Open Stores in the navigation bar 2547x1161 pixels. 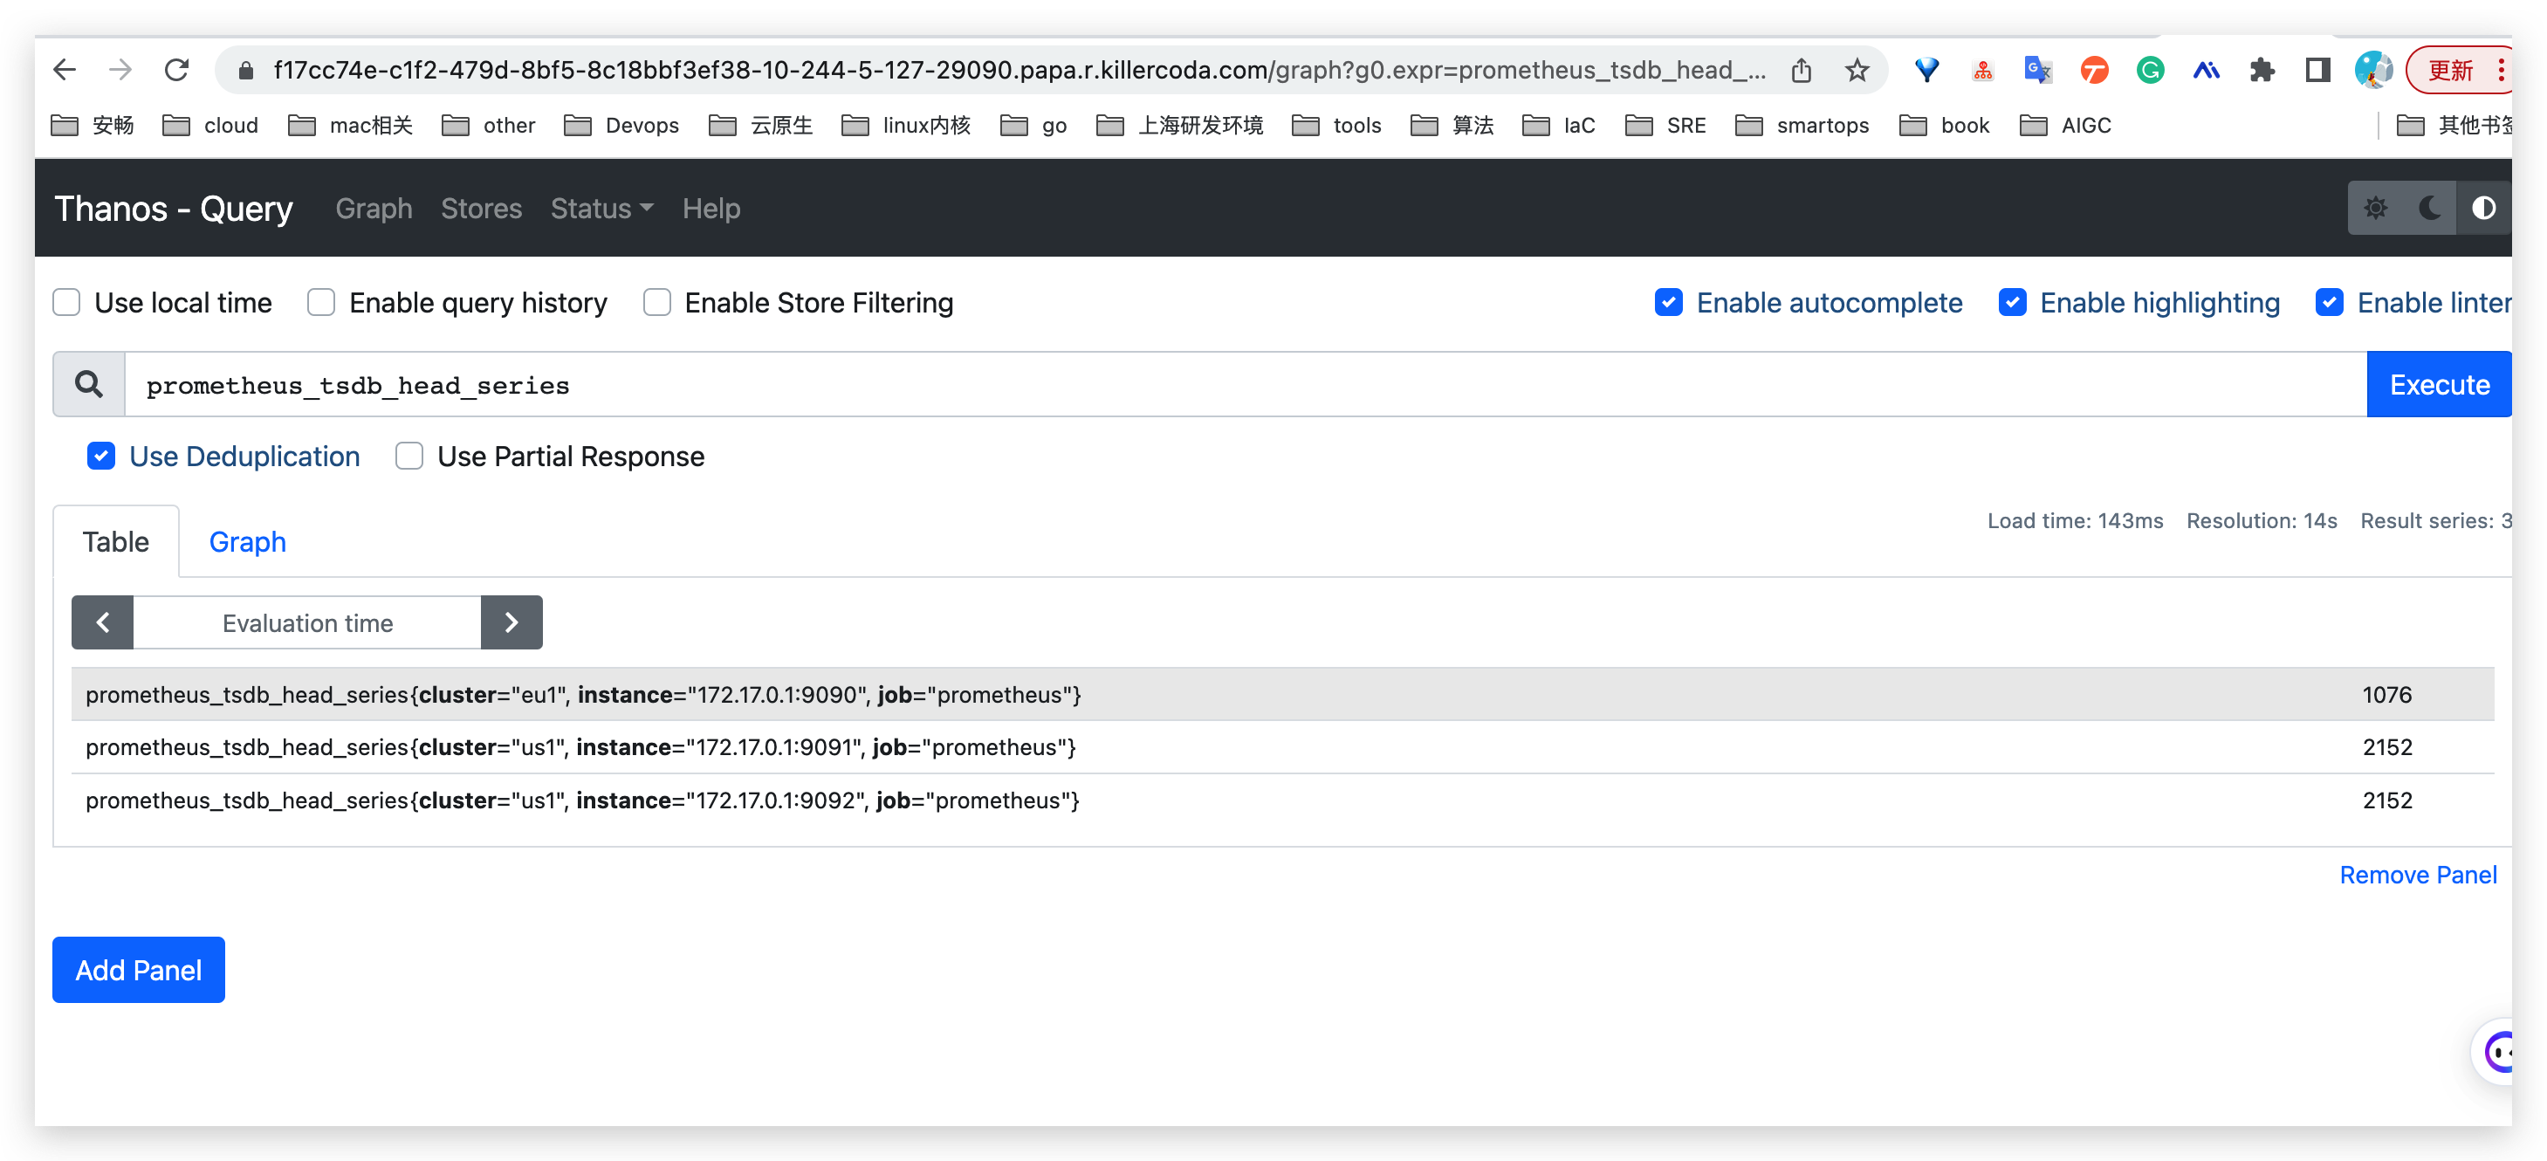(x=481, y=209)
